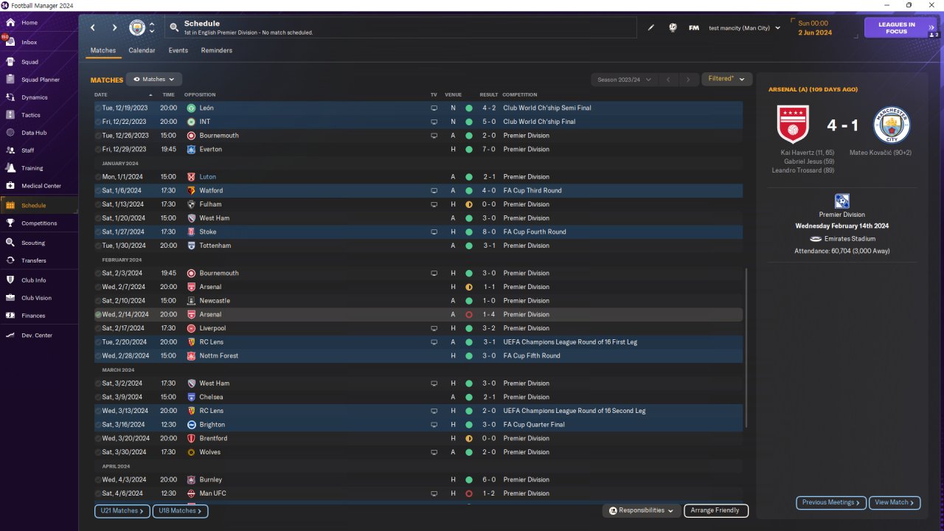Open the Data Hub icon
This screenshot has height=531, width=944.
coord(10,133)
